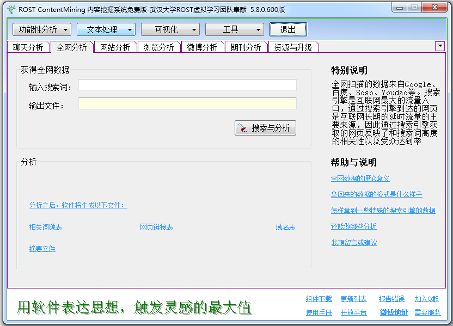Image resolution: width=453 pixels, height=326 pixels.
Task: Switch to the 微博分析 tab
Action: [202, 47]
